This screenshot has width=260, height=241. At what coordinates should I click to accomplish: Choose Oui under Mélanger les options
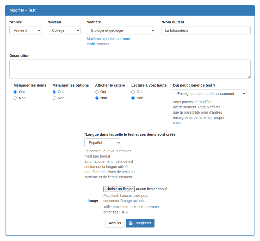(x=54, y=92)
